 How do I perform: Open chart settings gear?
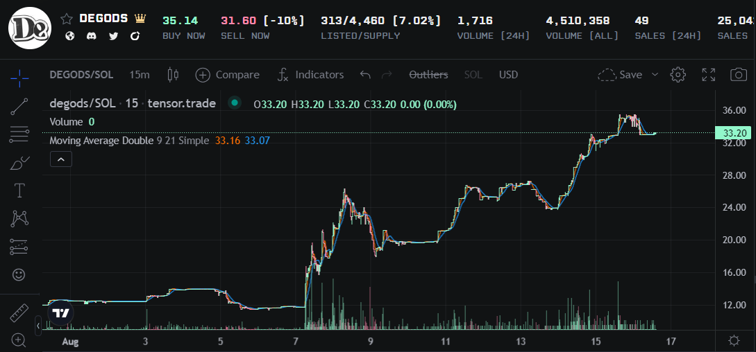678,75
